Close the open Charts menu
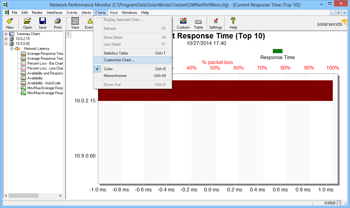 pyautogui.click(x=100, y=13)
